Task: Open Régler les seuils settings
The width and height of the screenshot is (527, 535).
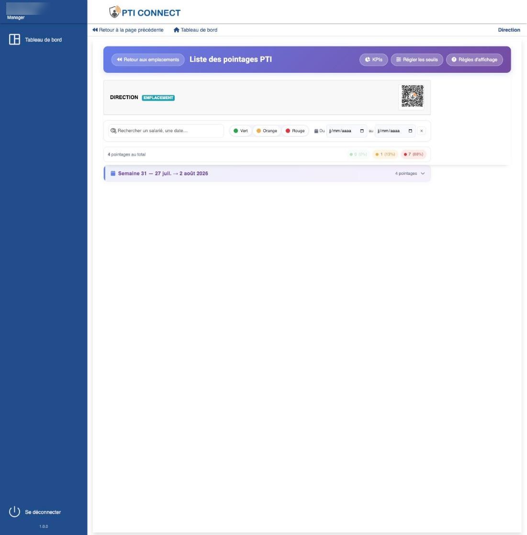Action: pos(416,59)
